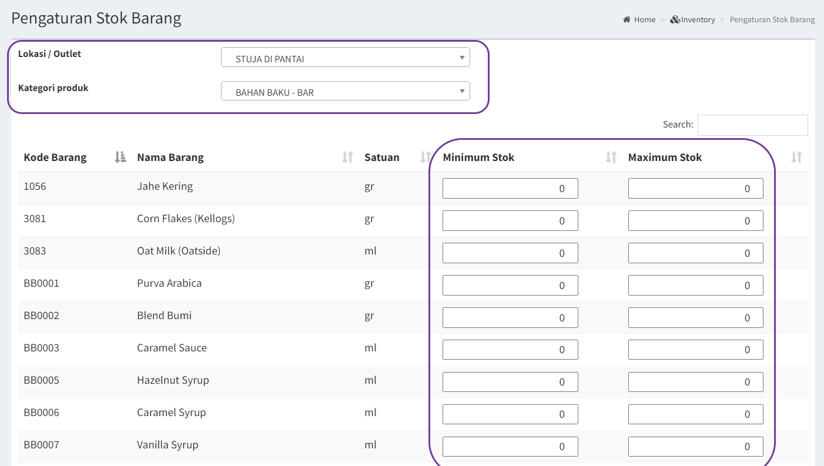Image resolution: width=824 pixels, height=466 pixels.
Task: Click item code 3083
Action: tap(35, 251)
